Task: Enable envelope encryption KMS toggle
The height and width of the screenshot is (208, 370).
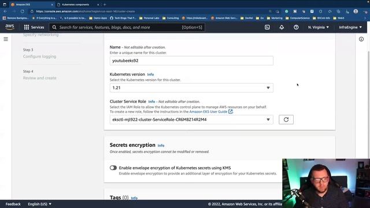Action: pyautogui.click(x=113, y=168)
